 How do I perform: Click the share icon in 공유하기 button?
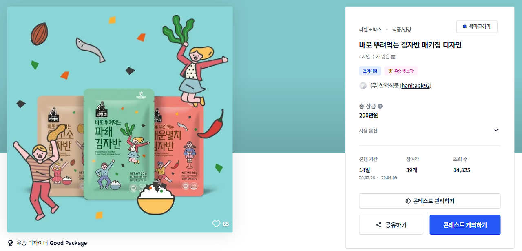pos(379,225)
